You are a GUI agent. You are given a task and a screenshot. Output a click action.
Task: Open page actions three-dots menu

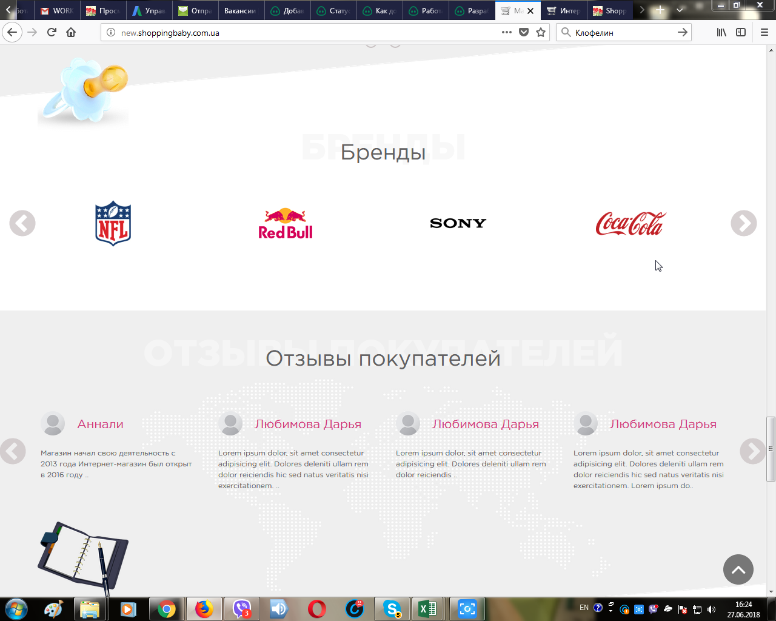coord(507,32)
